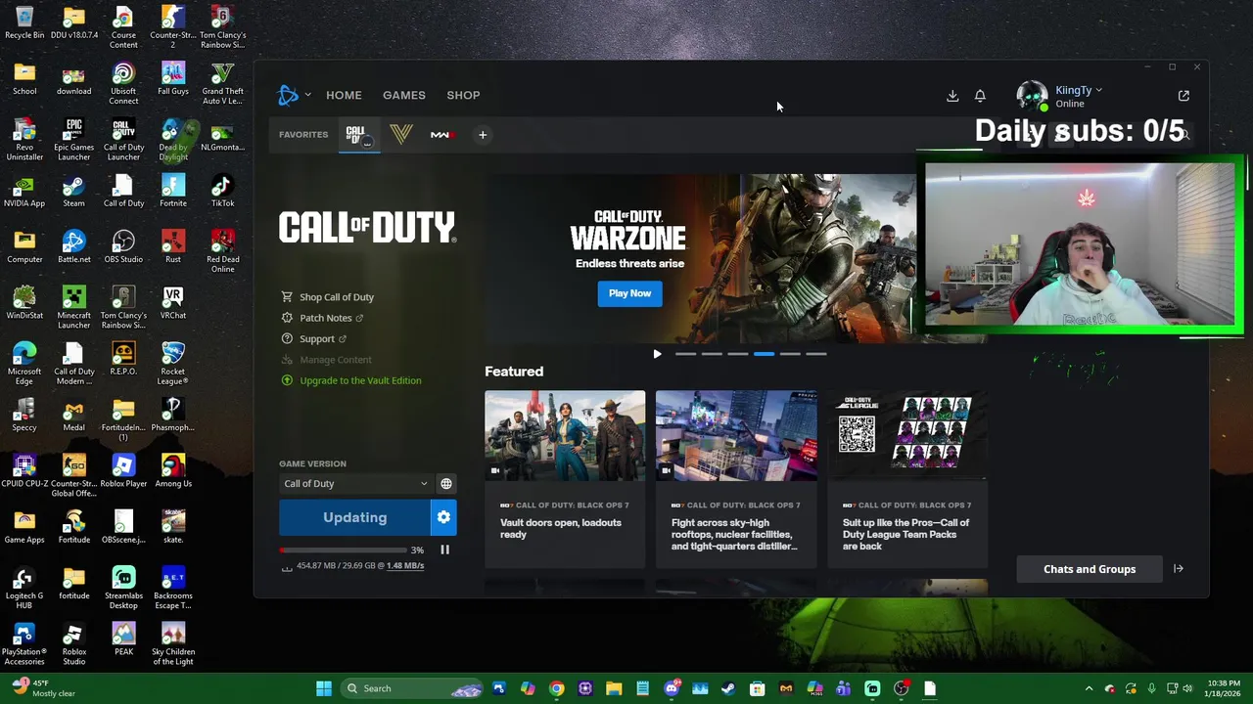Open the sky-high rooftops featured card
Screen dimensions: 1253x704
click(736, 479)
